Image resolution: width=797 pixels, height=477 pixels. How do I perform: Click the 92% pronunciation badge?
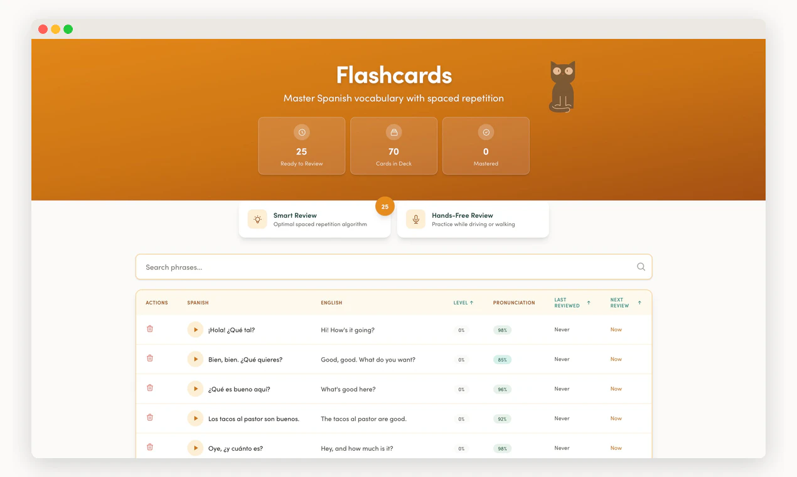(502, 419)
